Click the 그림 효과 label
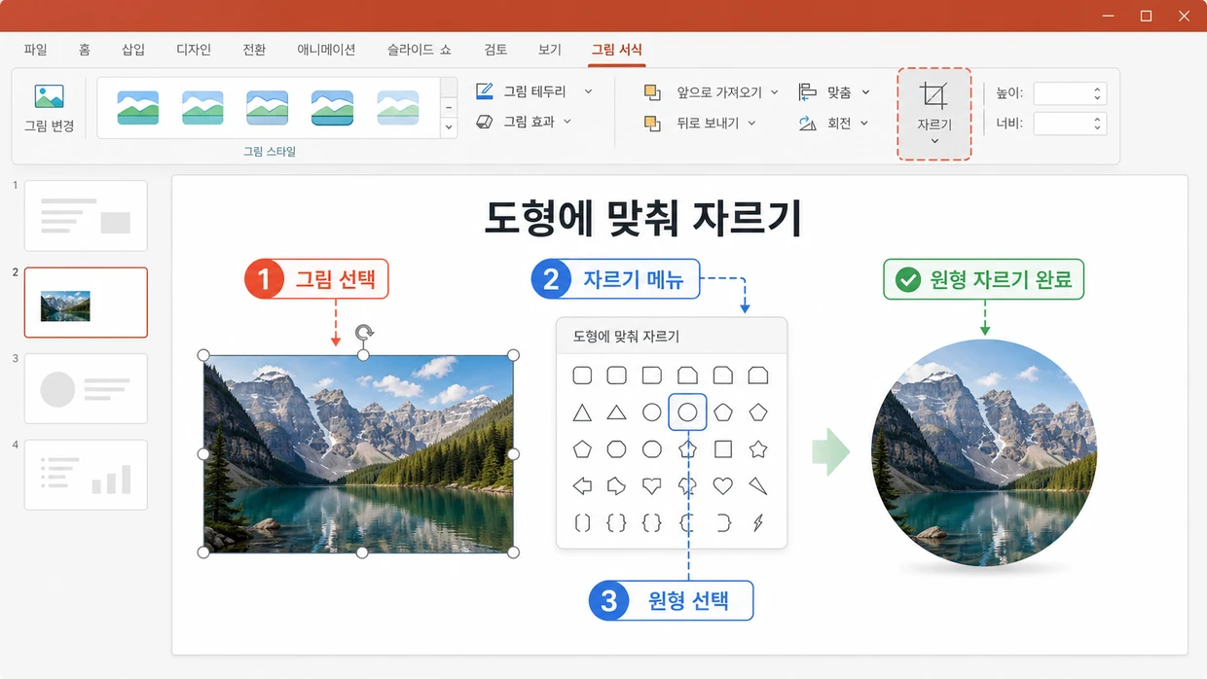The height and width of the screenshot is (679, 1207). pos(529,122)
